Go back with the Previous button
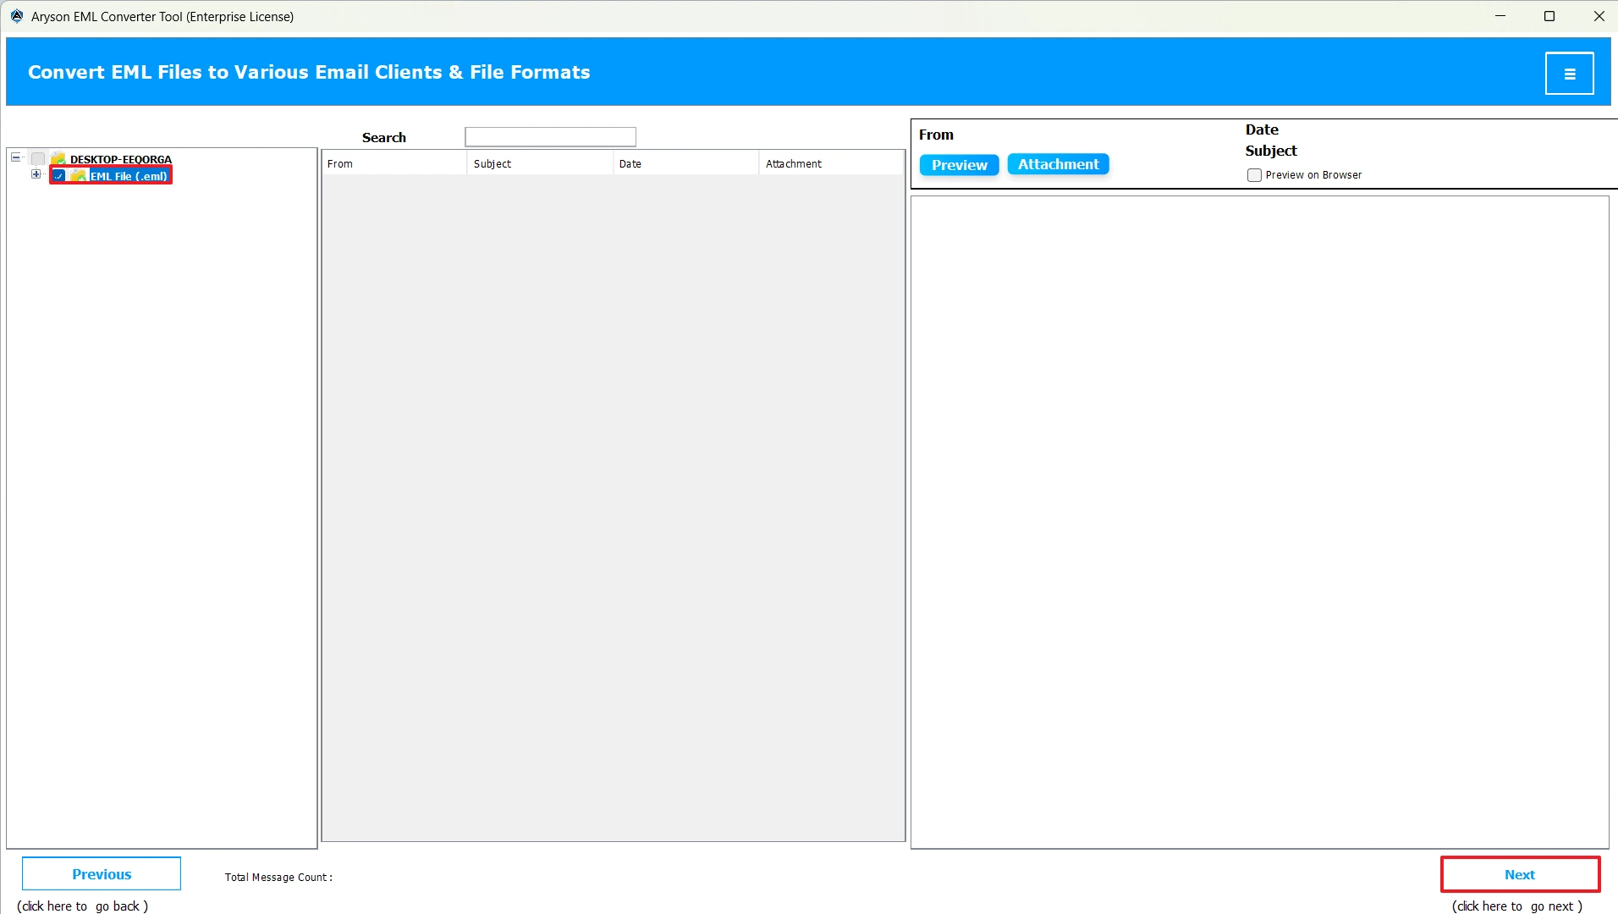The height and width of the screenshot is (914, 1618). [102, 874]
